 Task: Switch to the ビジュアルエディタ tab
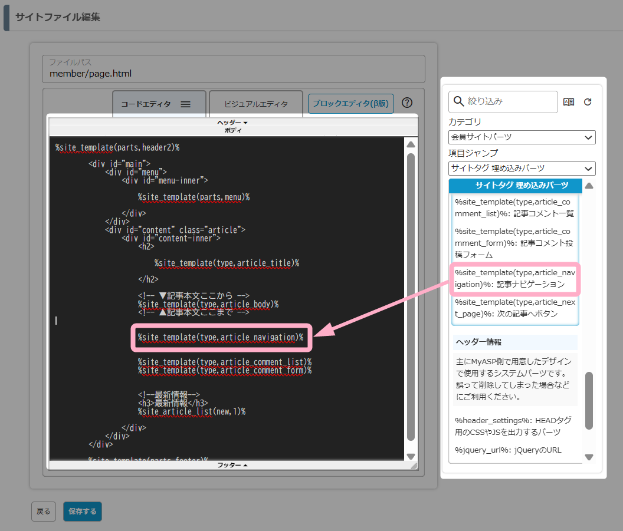(x=256, y=104)
